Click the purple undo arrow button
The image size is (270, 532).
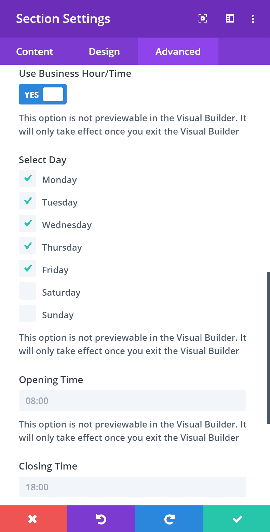pos(101,519)
